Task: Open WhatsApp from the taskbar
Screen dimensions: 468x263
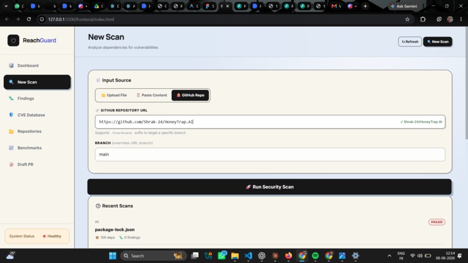Action: [x=222, y=256]
